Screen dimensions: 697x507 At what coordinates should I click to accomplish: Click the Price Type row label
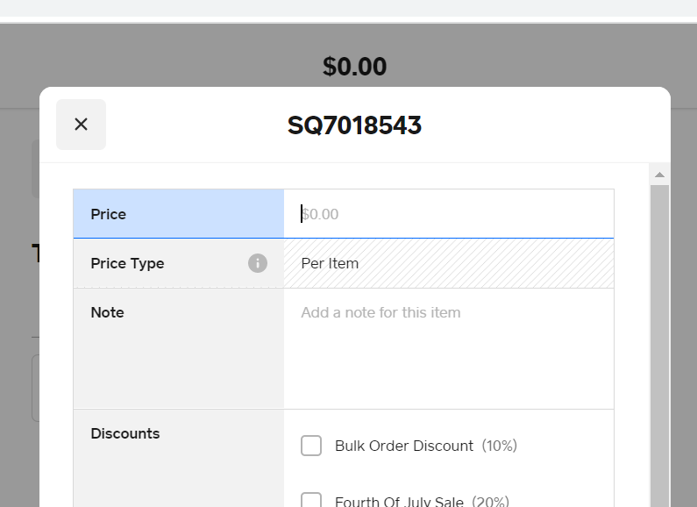127,263
